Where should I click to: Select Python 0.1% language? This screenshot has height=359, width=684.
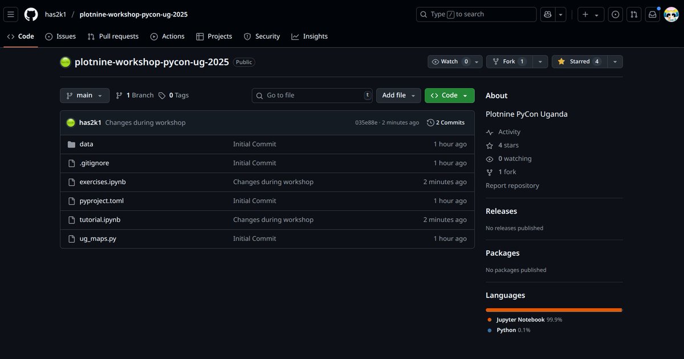click(x=509, y=330)
